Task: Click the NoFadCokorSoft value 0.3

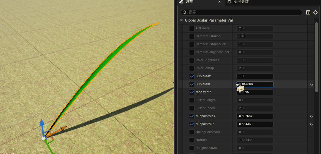Action: tap(255, 132)
